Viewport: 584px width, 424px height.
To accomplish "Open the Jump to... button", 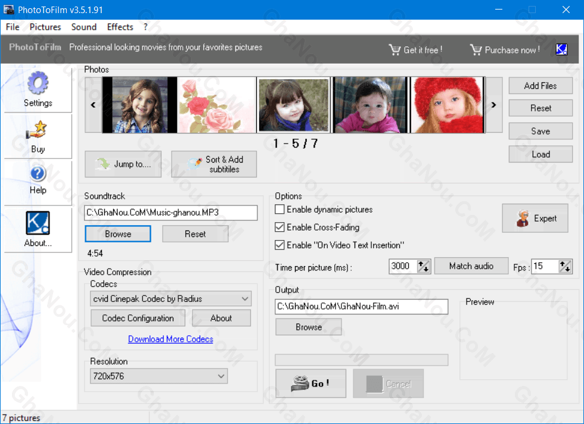I will (x=123, y=164).
